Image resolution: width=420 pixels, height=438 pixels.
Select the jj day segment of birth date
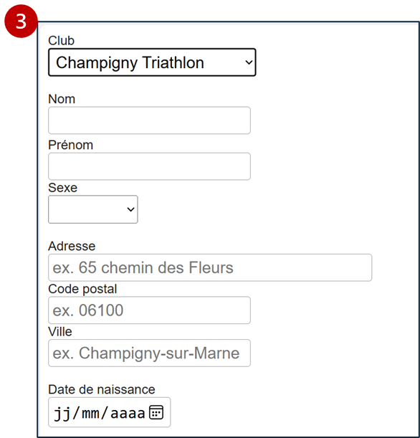click(62, 413)
